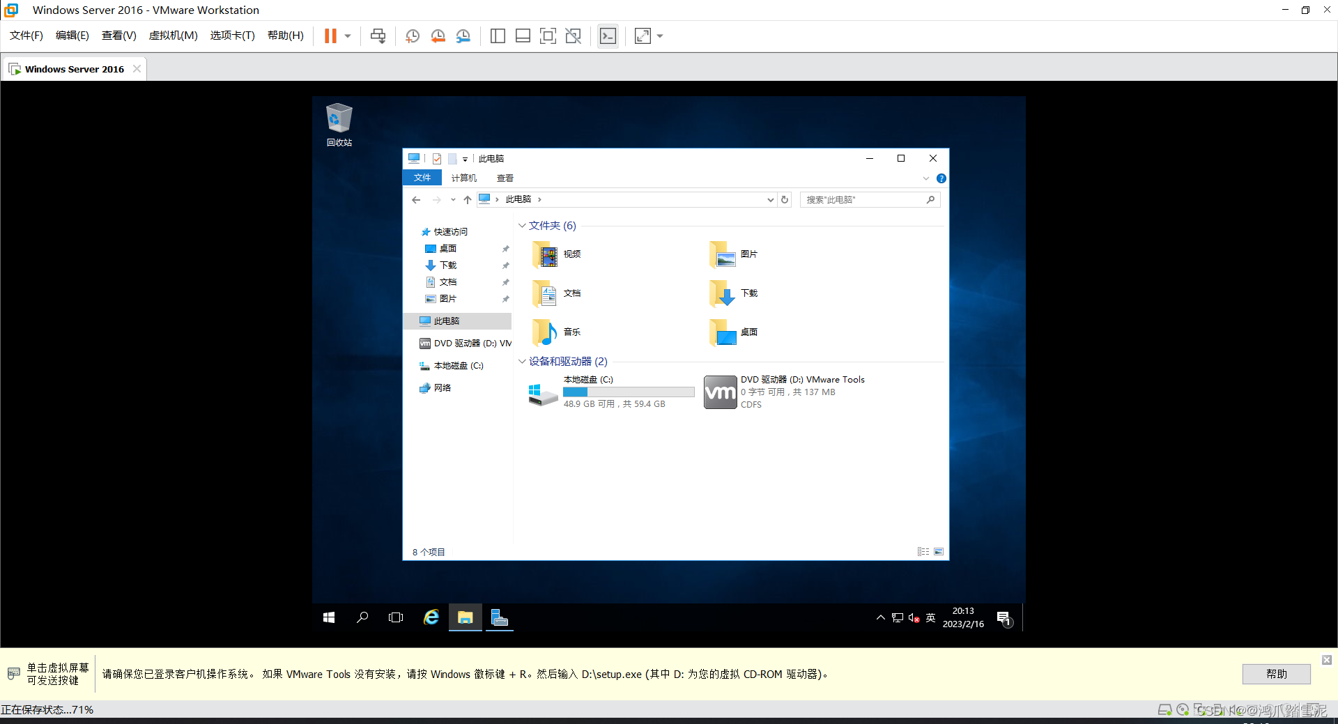The height and width of the screenshot is (724, 1338).
Task: Open the 查看(V) menu
Action: (x=119, y=36)
